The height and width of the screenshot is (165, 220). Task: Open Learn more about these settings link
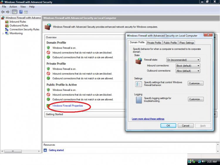(148, 119)
